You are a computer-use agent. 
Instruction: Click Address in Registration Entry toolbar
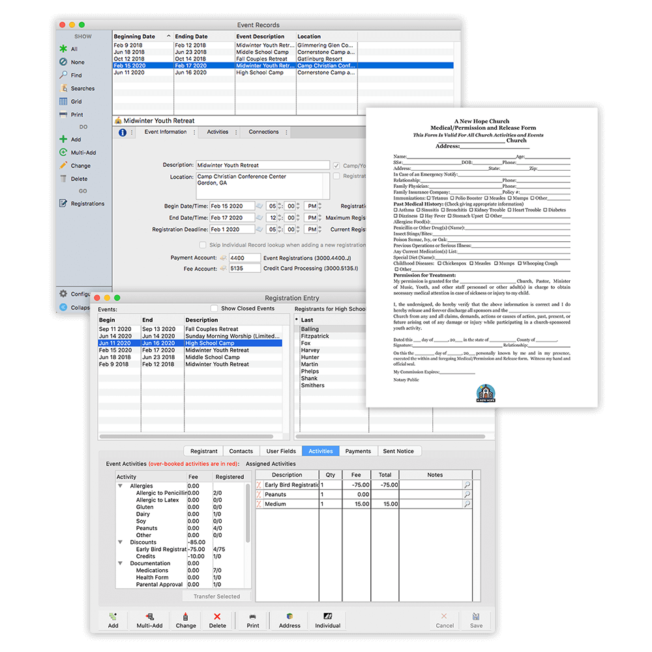289,621
